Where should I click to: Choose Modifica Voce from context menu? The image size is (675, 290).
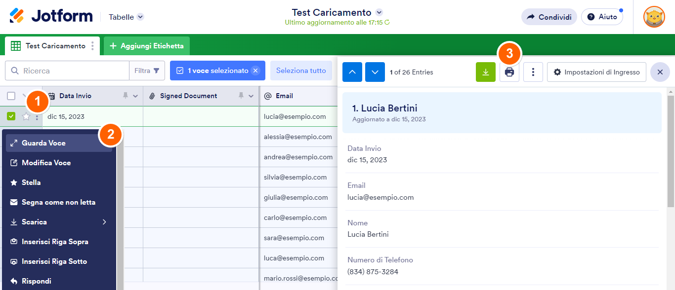(46, 163)
